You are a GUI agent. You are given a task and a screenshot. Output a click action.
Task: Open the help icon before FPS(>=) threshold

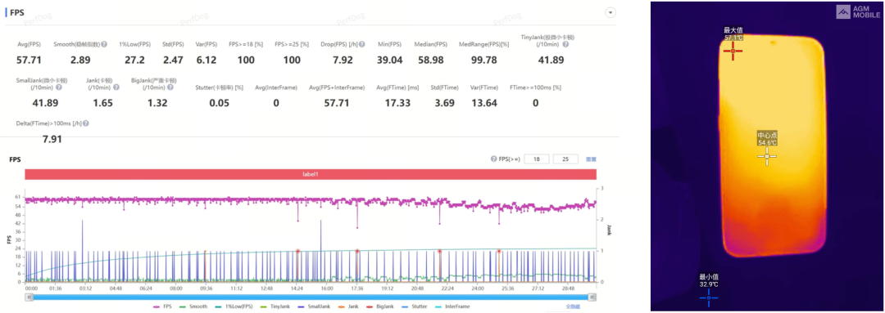(494, 159)
